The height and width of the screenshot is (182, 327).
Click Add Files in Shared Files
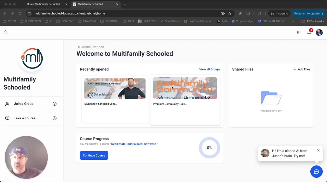302,69
